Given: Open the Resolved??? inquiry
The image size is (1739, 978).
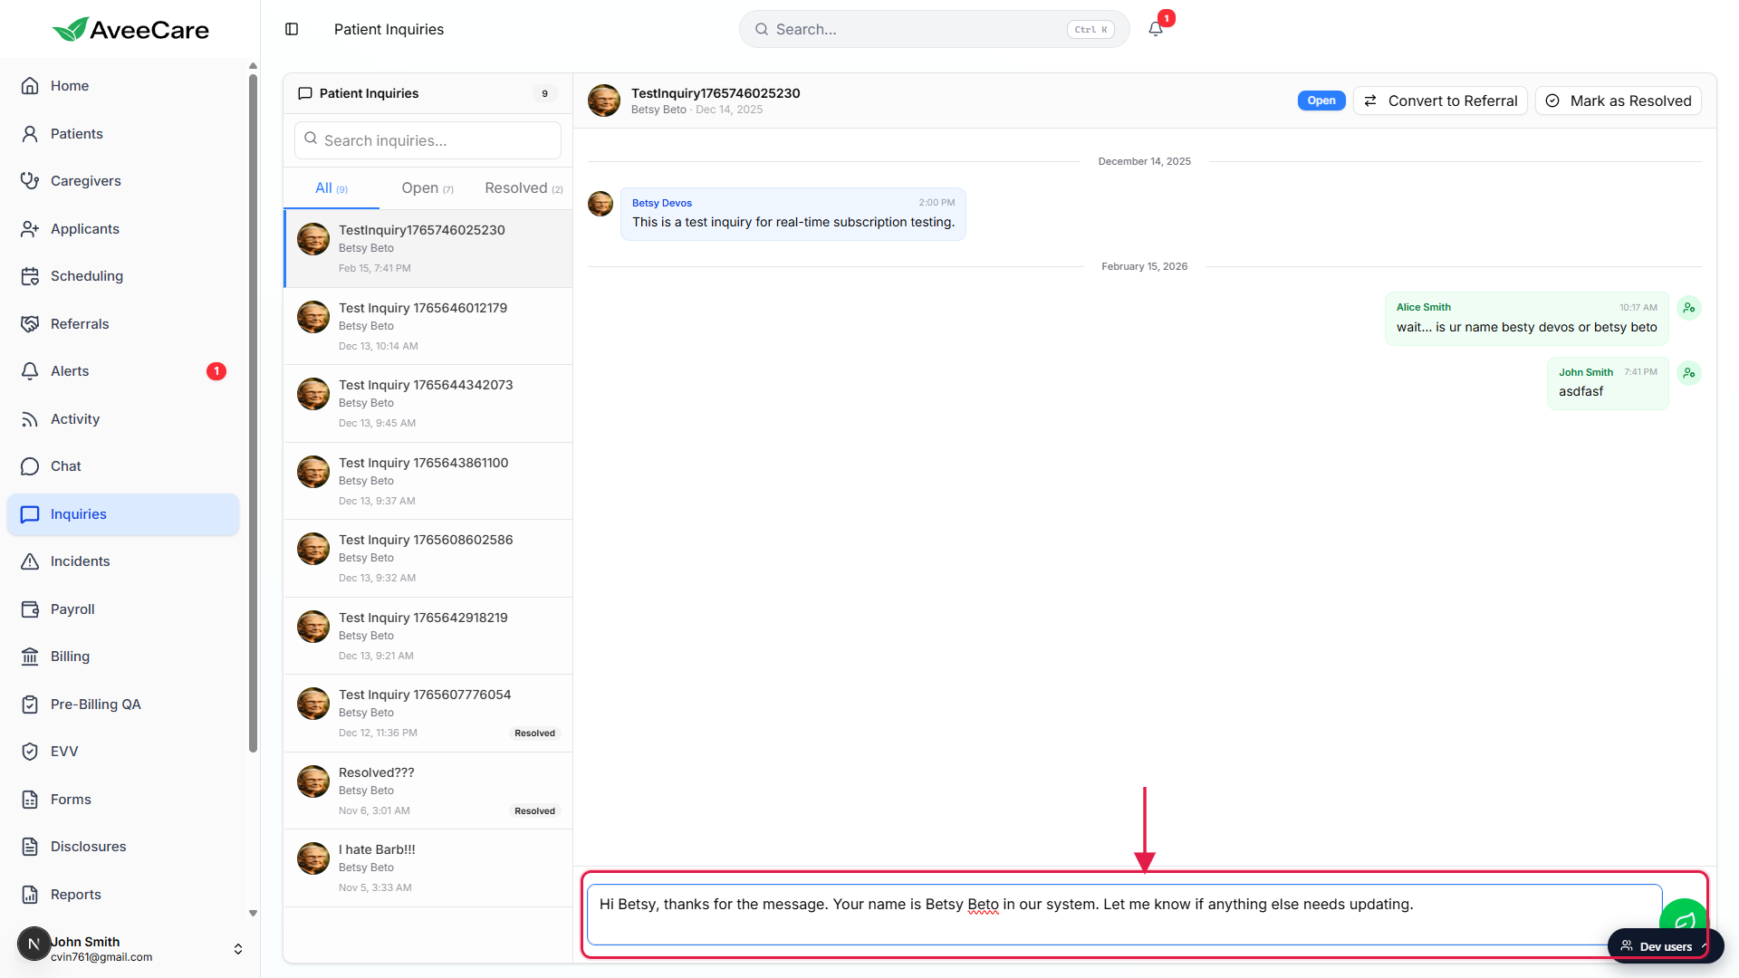Looking at the screenshot, I should [428, 791].
